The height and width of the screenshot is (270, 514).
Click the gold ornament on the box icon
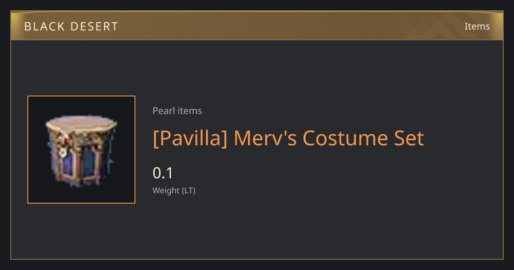pyautogui.click(x=62, y=150)
